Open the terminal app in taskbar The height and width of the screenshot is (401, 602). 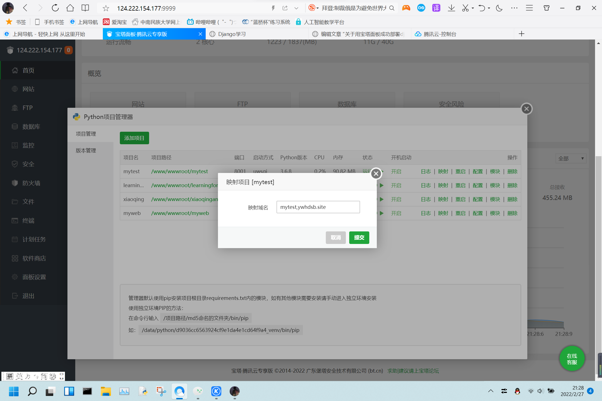(87, 391)
